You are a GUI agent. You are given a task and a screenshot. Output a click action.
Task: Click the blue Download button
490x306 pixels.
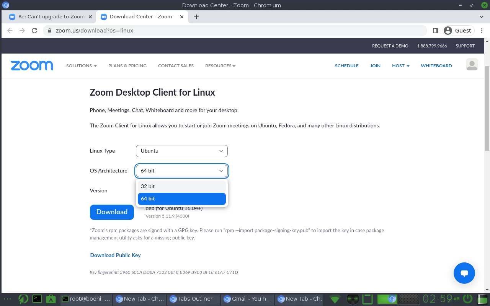point(112,212)
